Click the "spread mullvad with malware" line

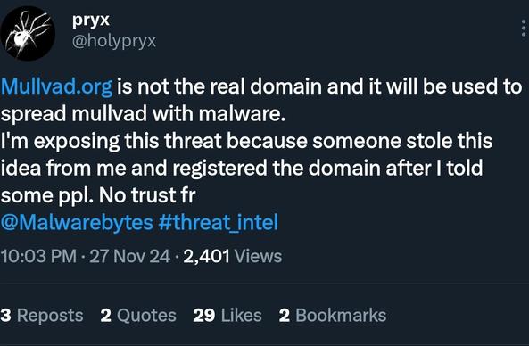pyautogui.click(x=143, y=114)
